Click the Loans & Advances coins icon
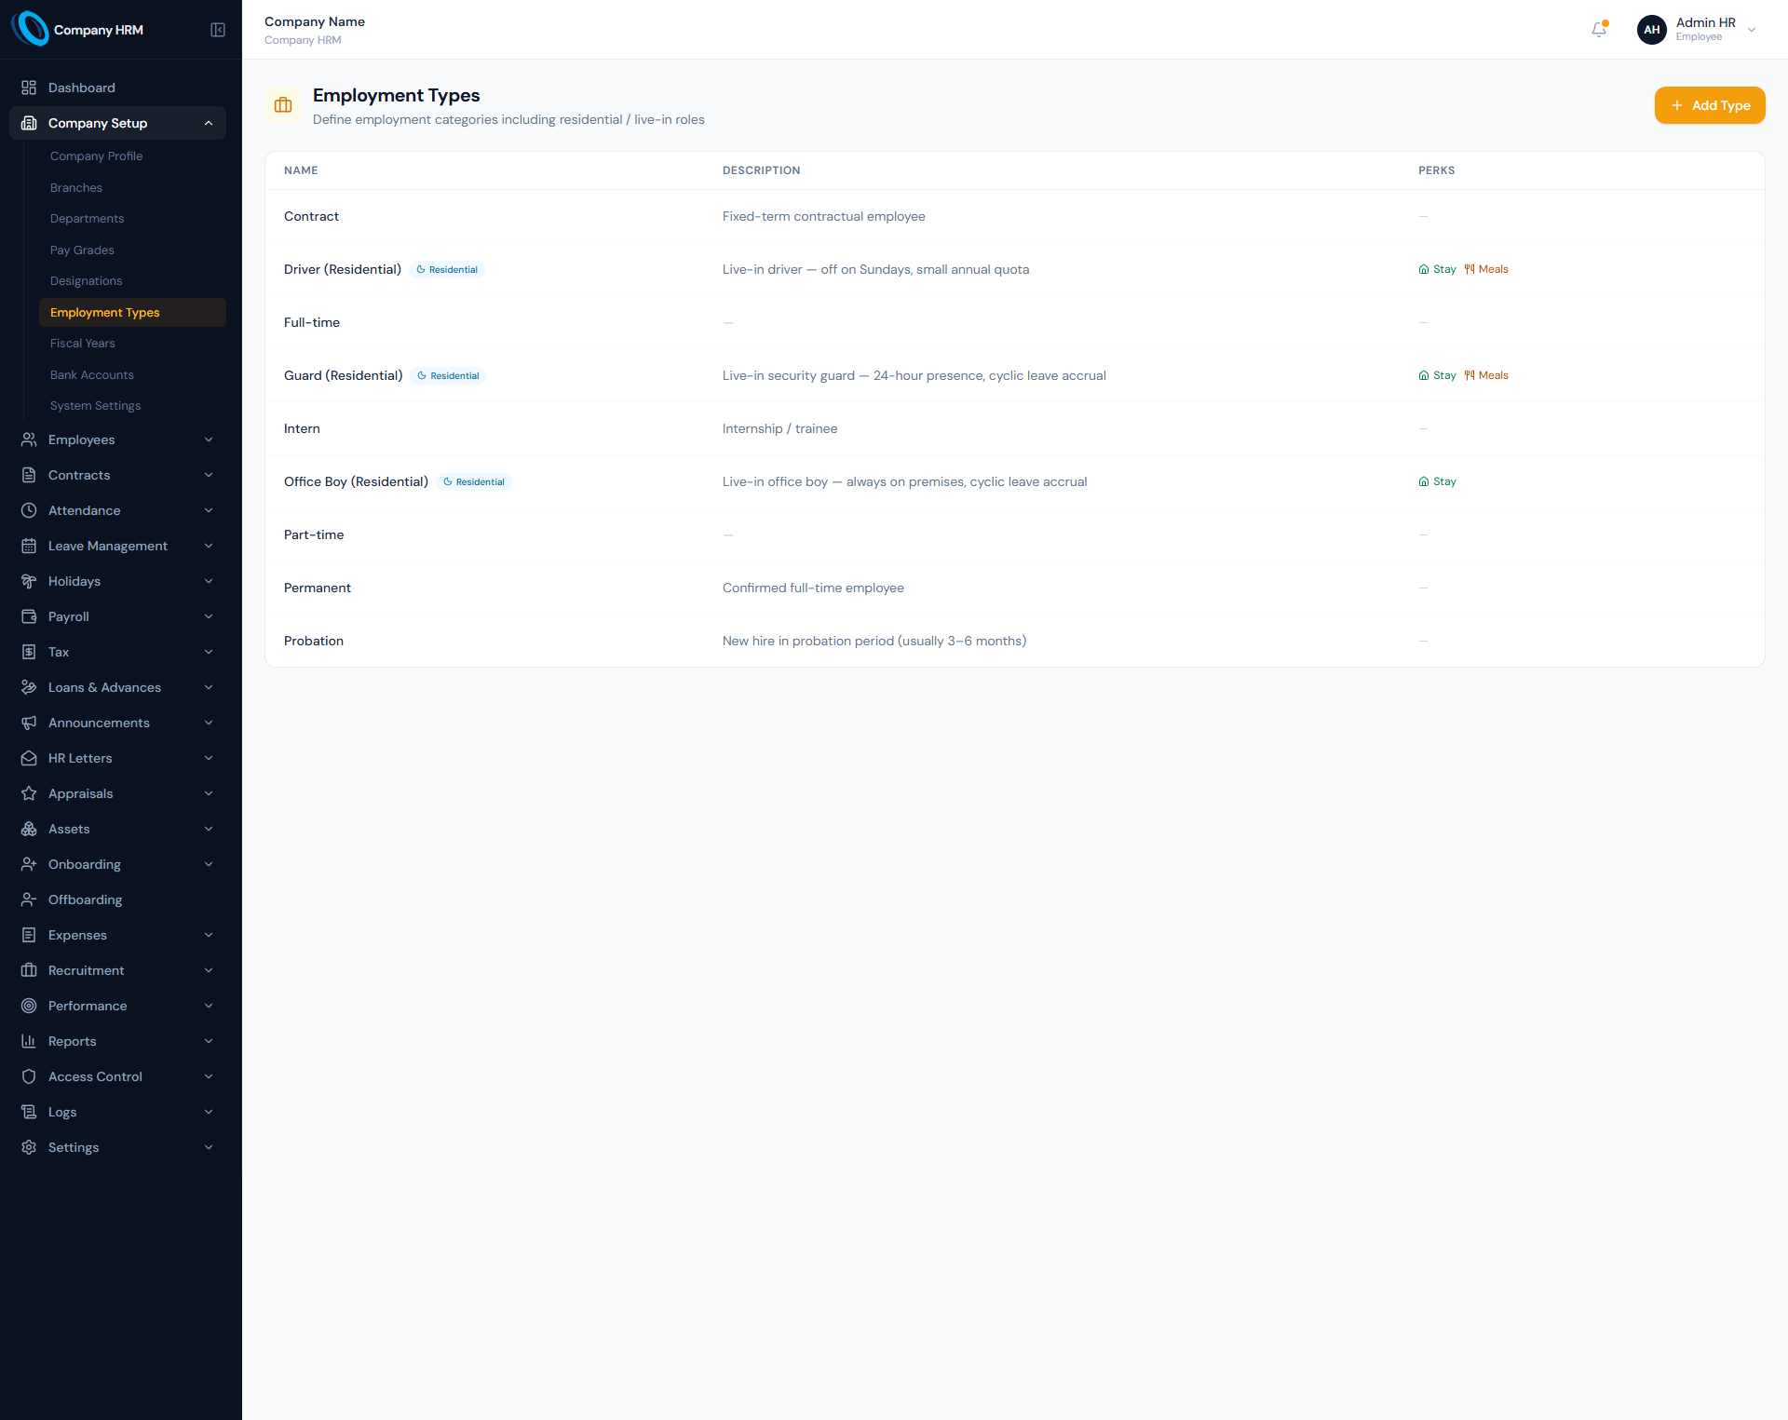The image size is (1788, 1420). pyautogui.click(x=29, y=687)
